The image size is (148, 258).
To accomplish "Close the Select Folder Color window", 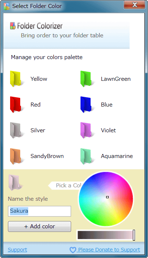I will (x=134, y=5).
